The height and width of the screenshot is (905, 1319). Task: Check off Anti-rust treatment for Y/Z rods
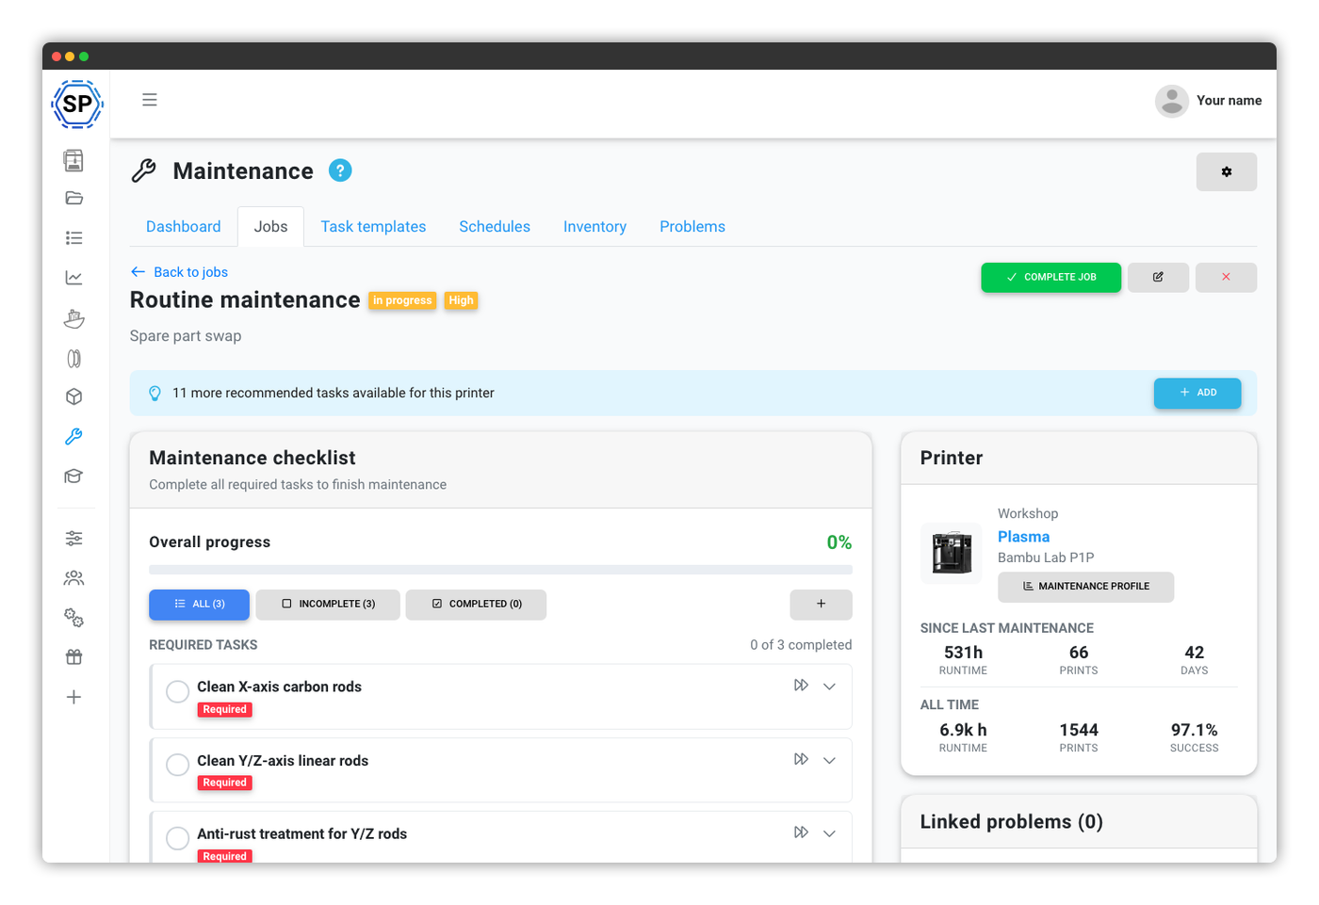[x=177, y=838]
